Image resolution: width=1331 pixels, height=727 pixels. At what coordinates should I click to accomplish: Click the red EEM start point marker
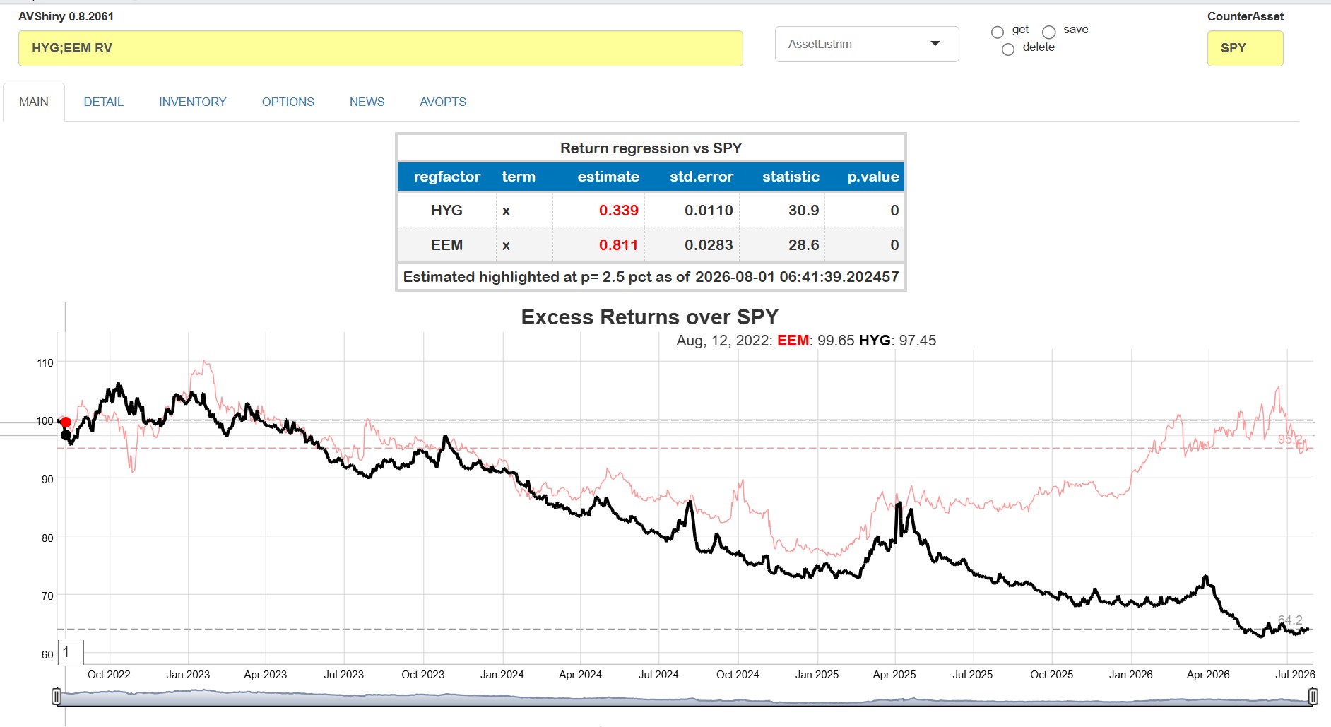pyautogui.click(x=66, y=422)
